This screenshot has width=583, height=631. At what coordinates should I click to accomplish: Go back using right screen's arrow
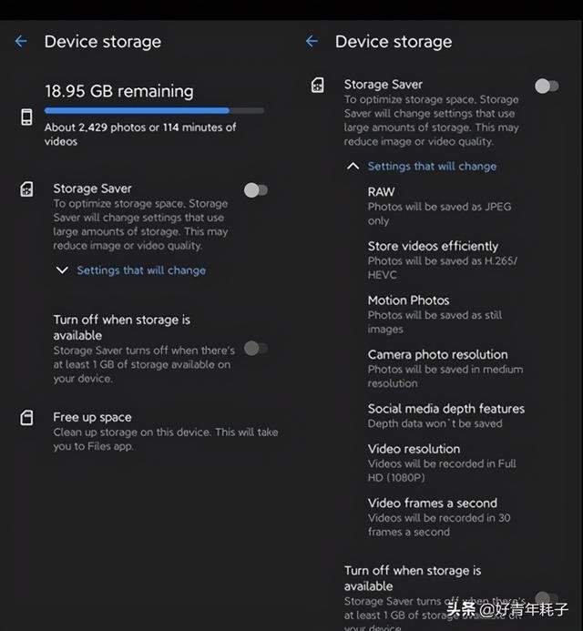point(312,42)
